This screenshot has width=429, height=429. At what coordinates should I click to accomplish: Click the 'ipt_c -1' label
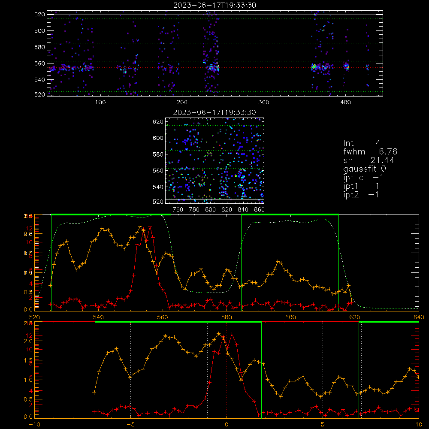click(x=363, y=178)
